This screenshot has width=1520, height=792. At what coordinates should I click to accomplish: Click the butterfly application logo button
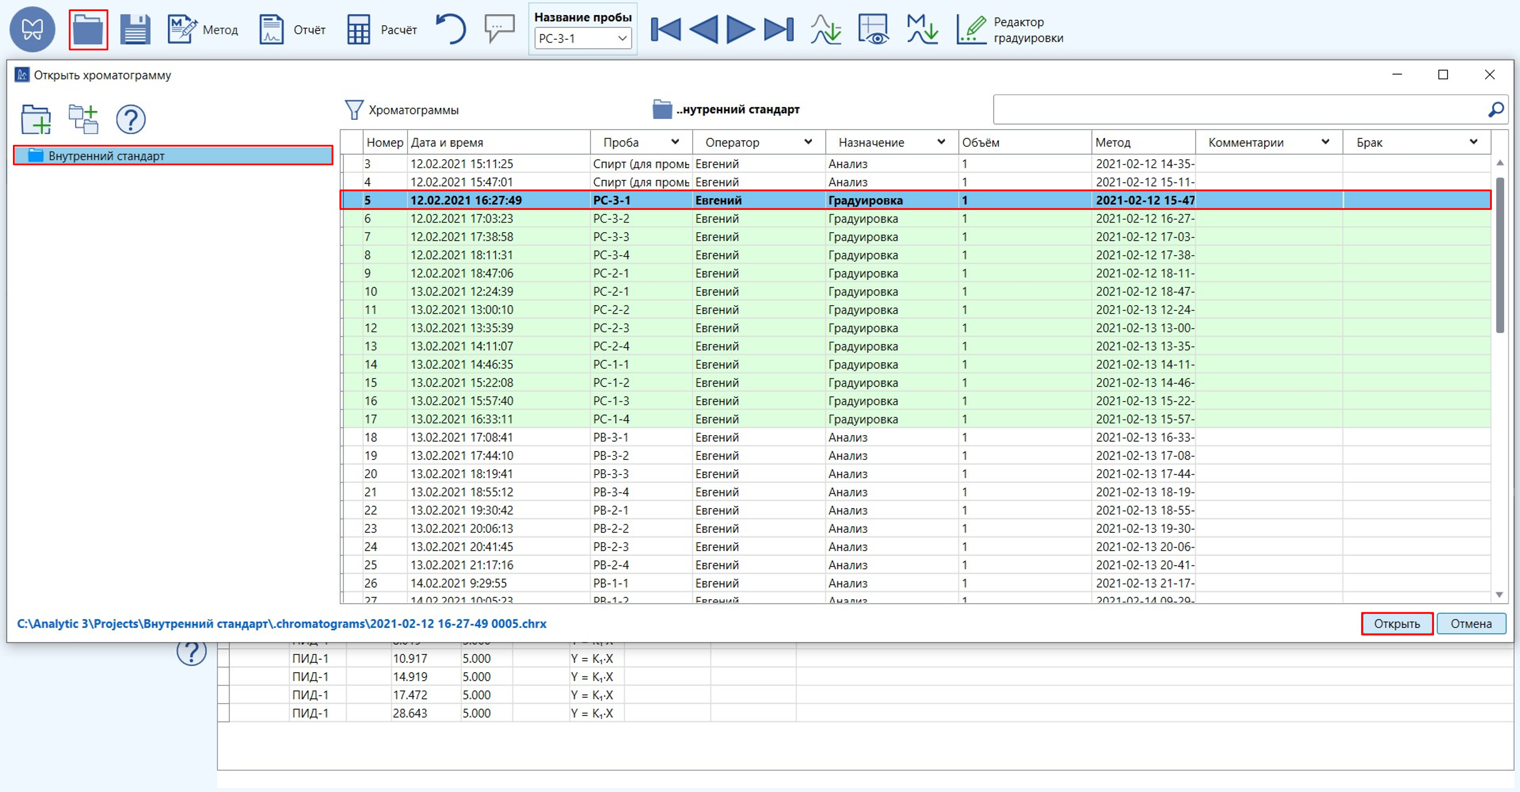(33, 29)
